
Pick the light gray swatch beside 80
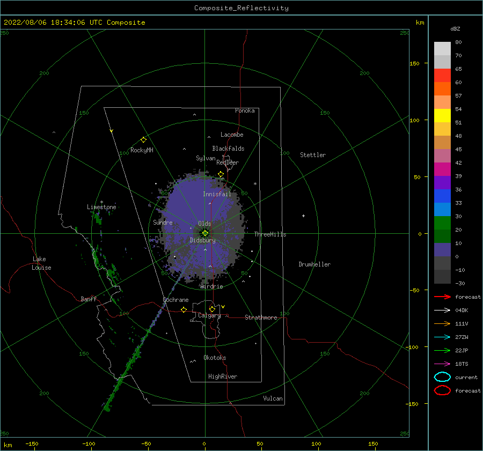tap(442, 48)
